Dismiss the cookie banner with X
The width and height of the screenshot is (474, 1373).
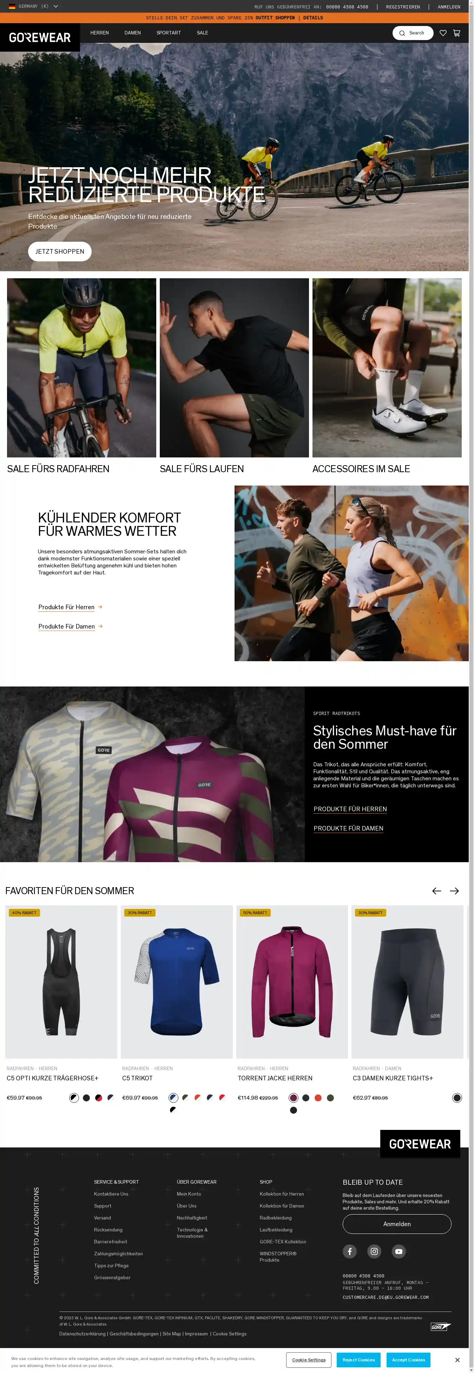(x=457, y=1360)
